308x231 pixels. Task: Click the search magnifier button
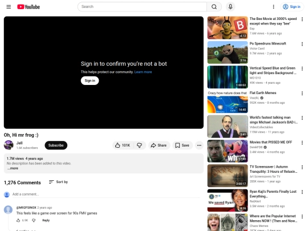pos(214,7)
